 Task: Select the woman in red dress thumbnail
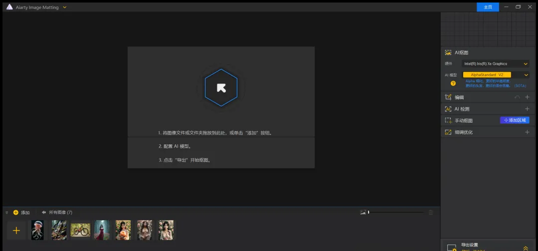102,230
